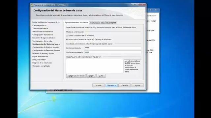Viewport: 211px width, 118px height.
Task: Switch to the FILESTREAM tab
Action: click(x=111, y=23)
